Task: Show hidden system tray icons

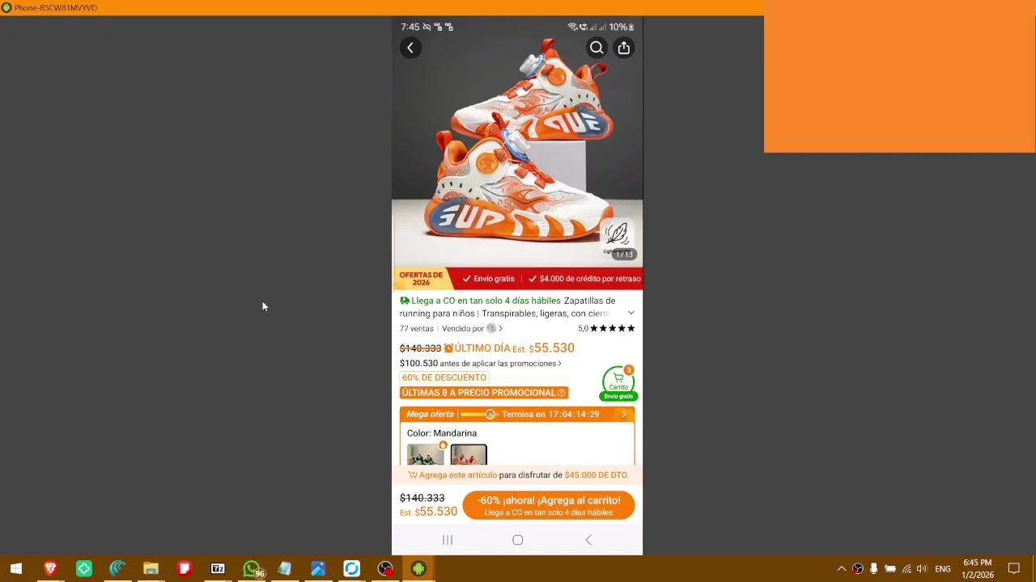Action: point(842,568)
